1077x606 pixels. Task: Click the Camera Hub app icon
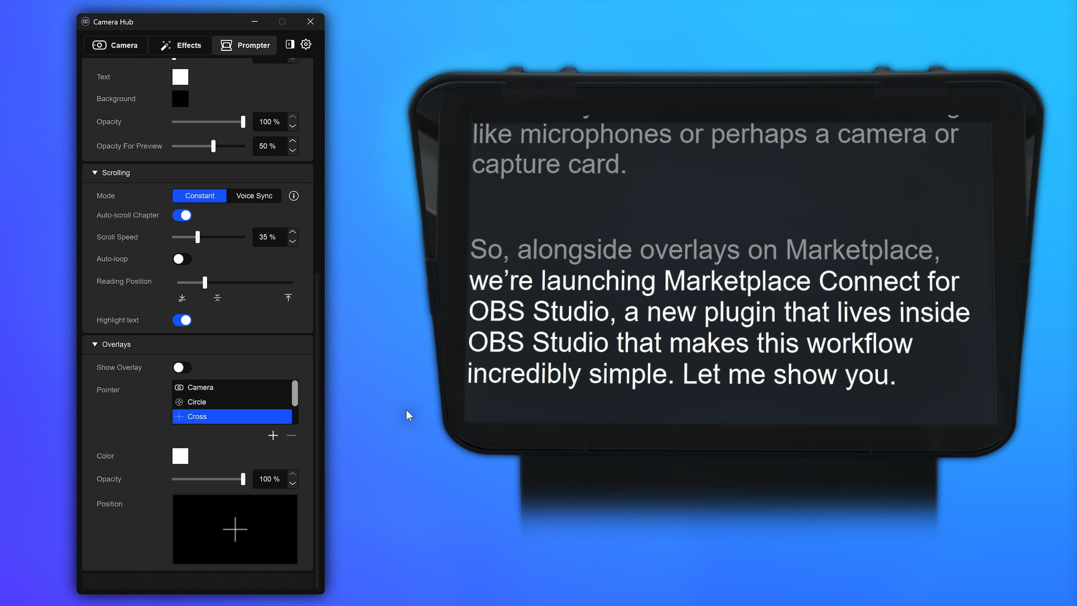coord(85,22)
